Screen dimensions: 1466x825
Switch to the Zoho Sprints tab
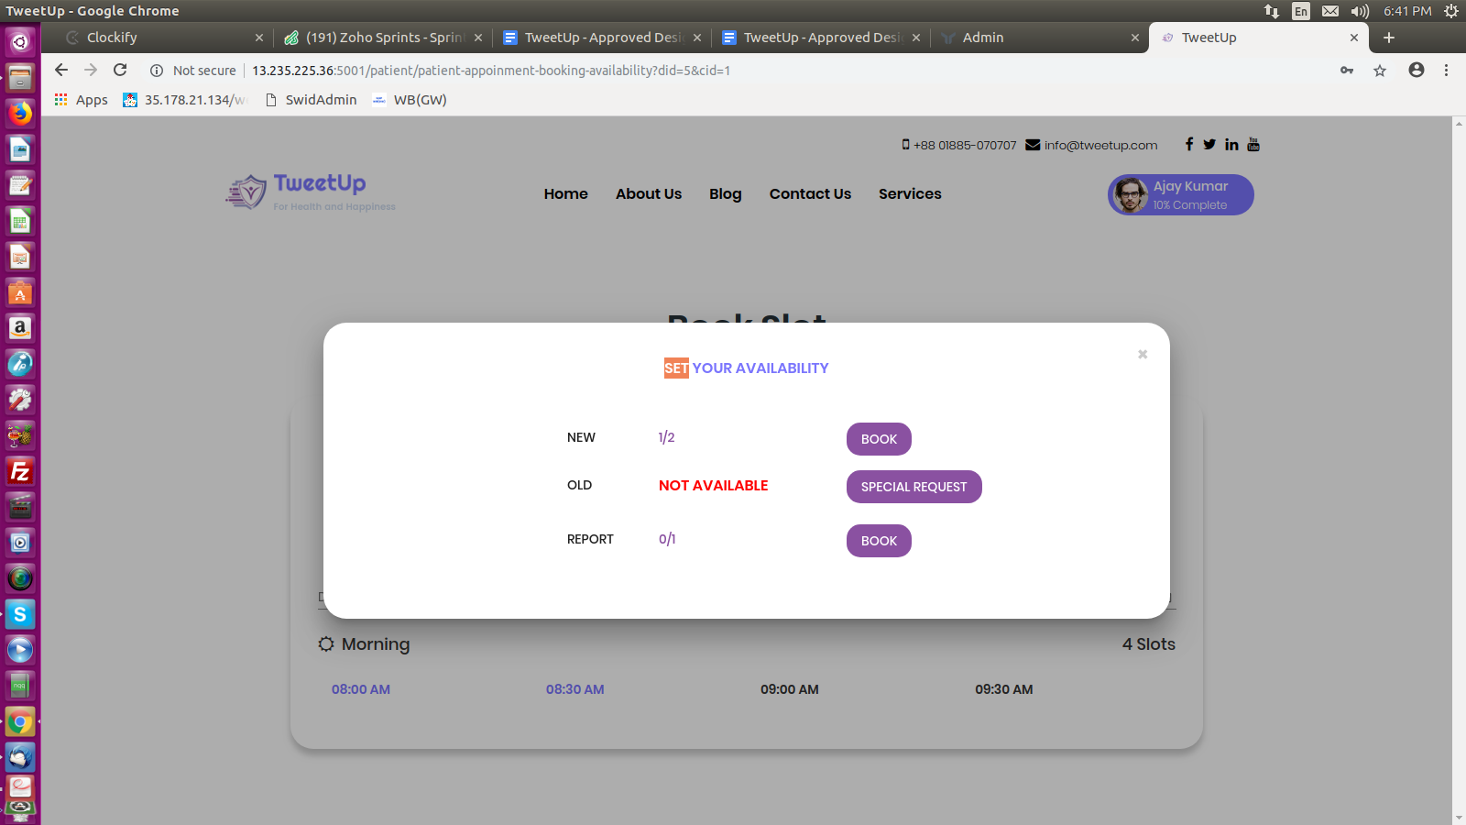pos(383,38)
